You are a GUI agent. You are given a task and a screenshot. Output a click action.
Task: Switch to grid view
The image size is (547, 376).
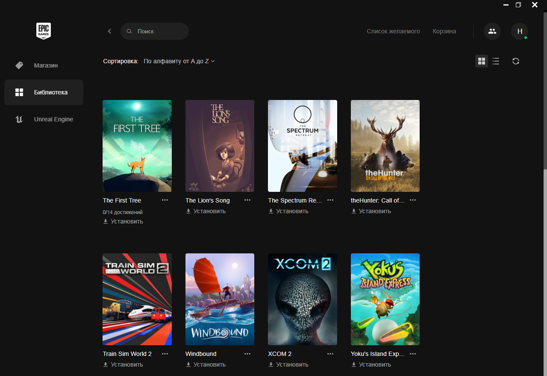coord(482,61)
